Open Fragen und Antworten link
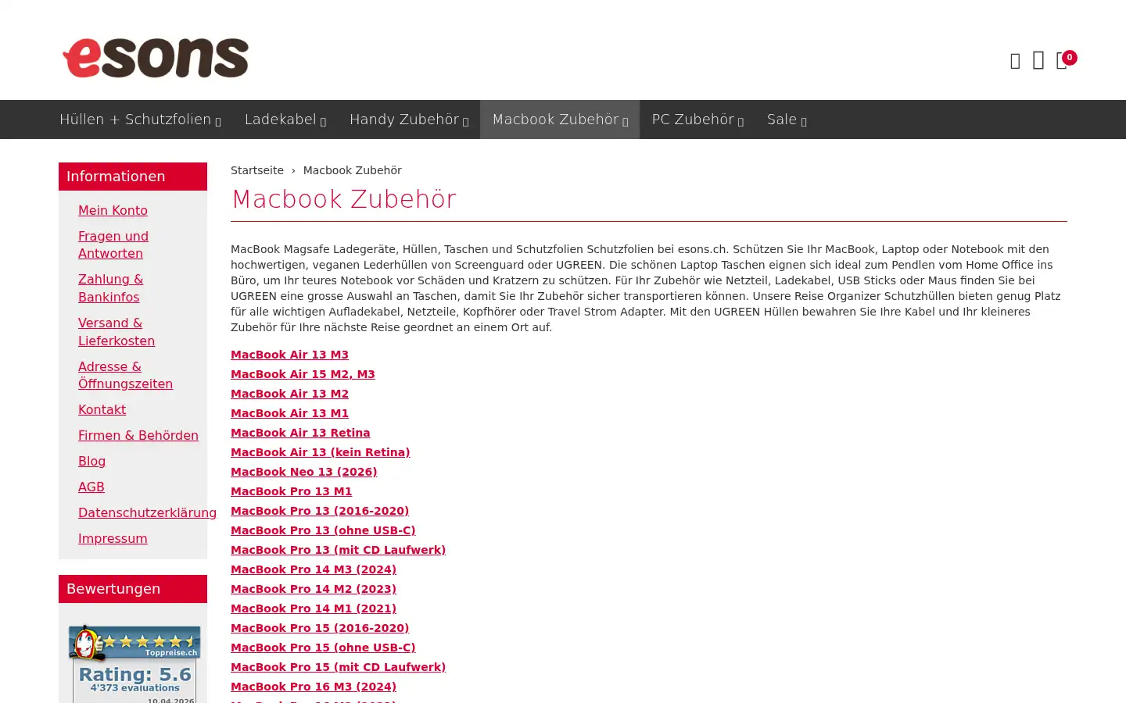 pyautogui.click(x=113, y=244)
